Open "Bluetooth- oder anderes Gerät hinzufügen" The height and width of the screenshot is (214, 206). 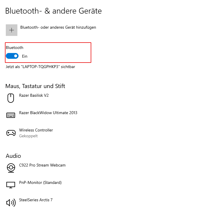point(58,27)
